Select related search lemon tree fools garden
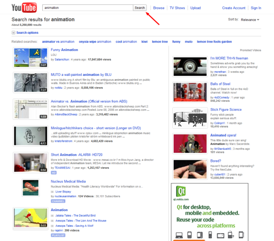274x241 pixels. tap(214, 42)
